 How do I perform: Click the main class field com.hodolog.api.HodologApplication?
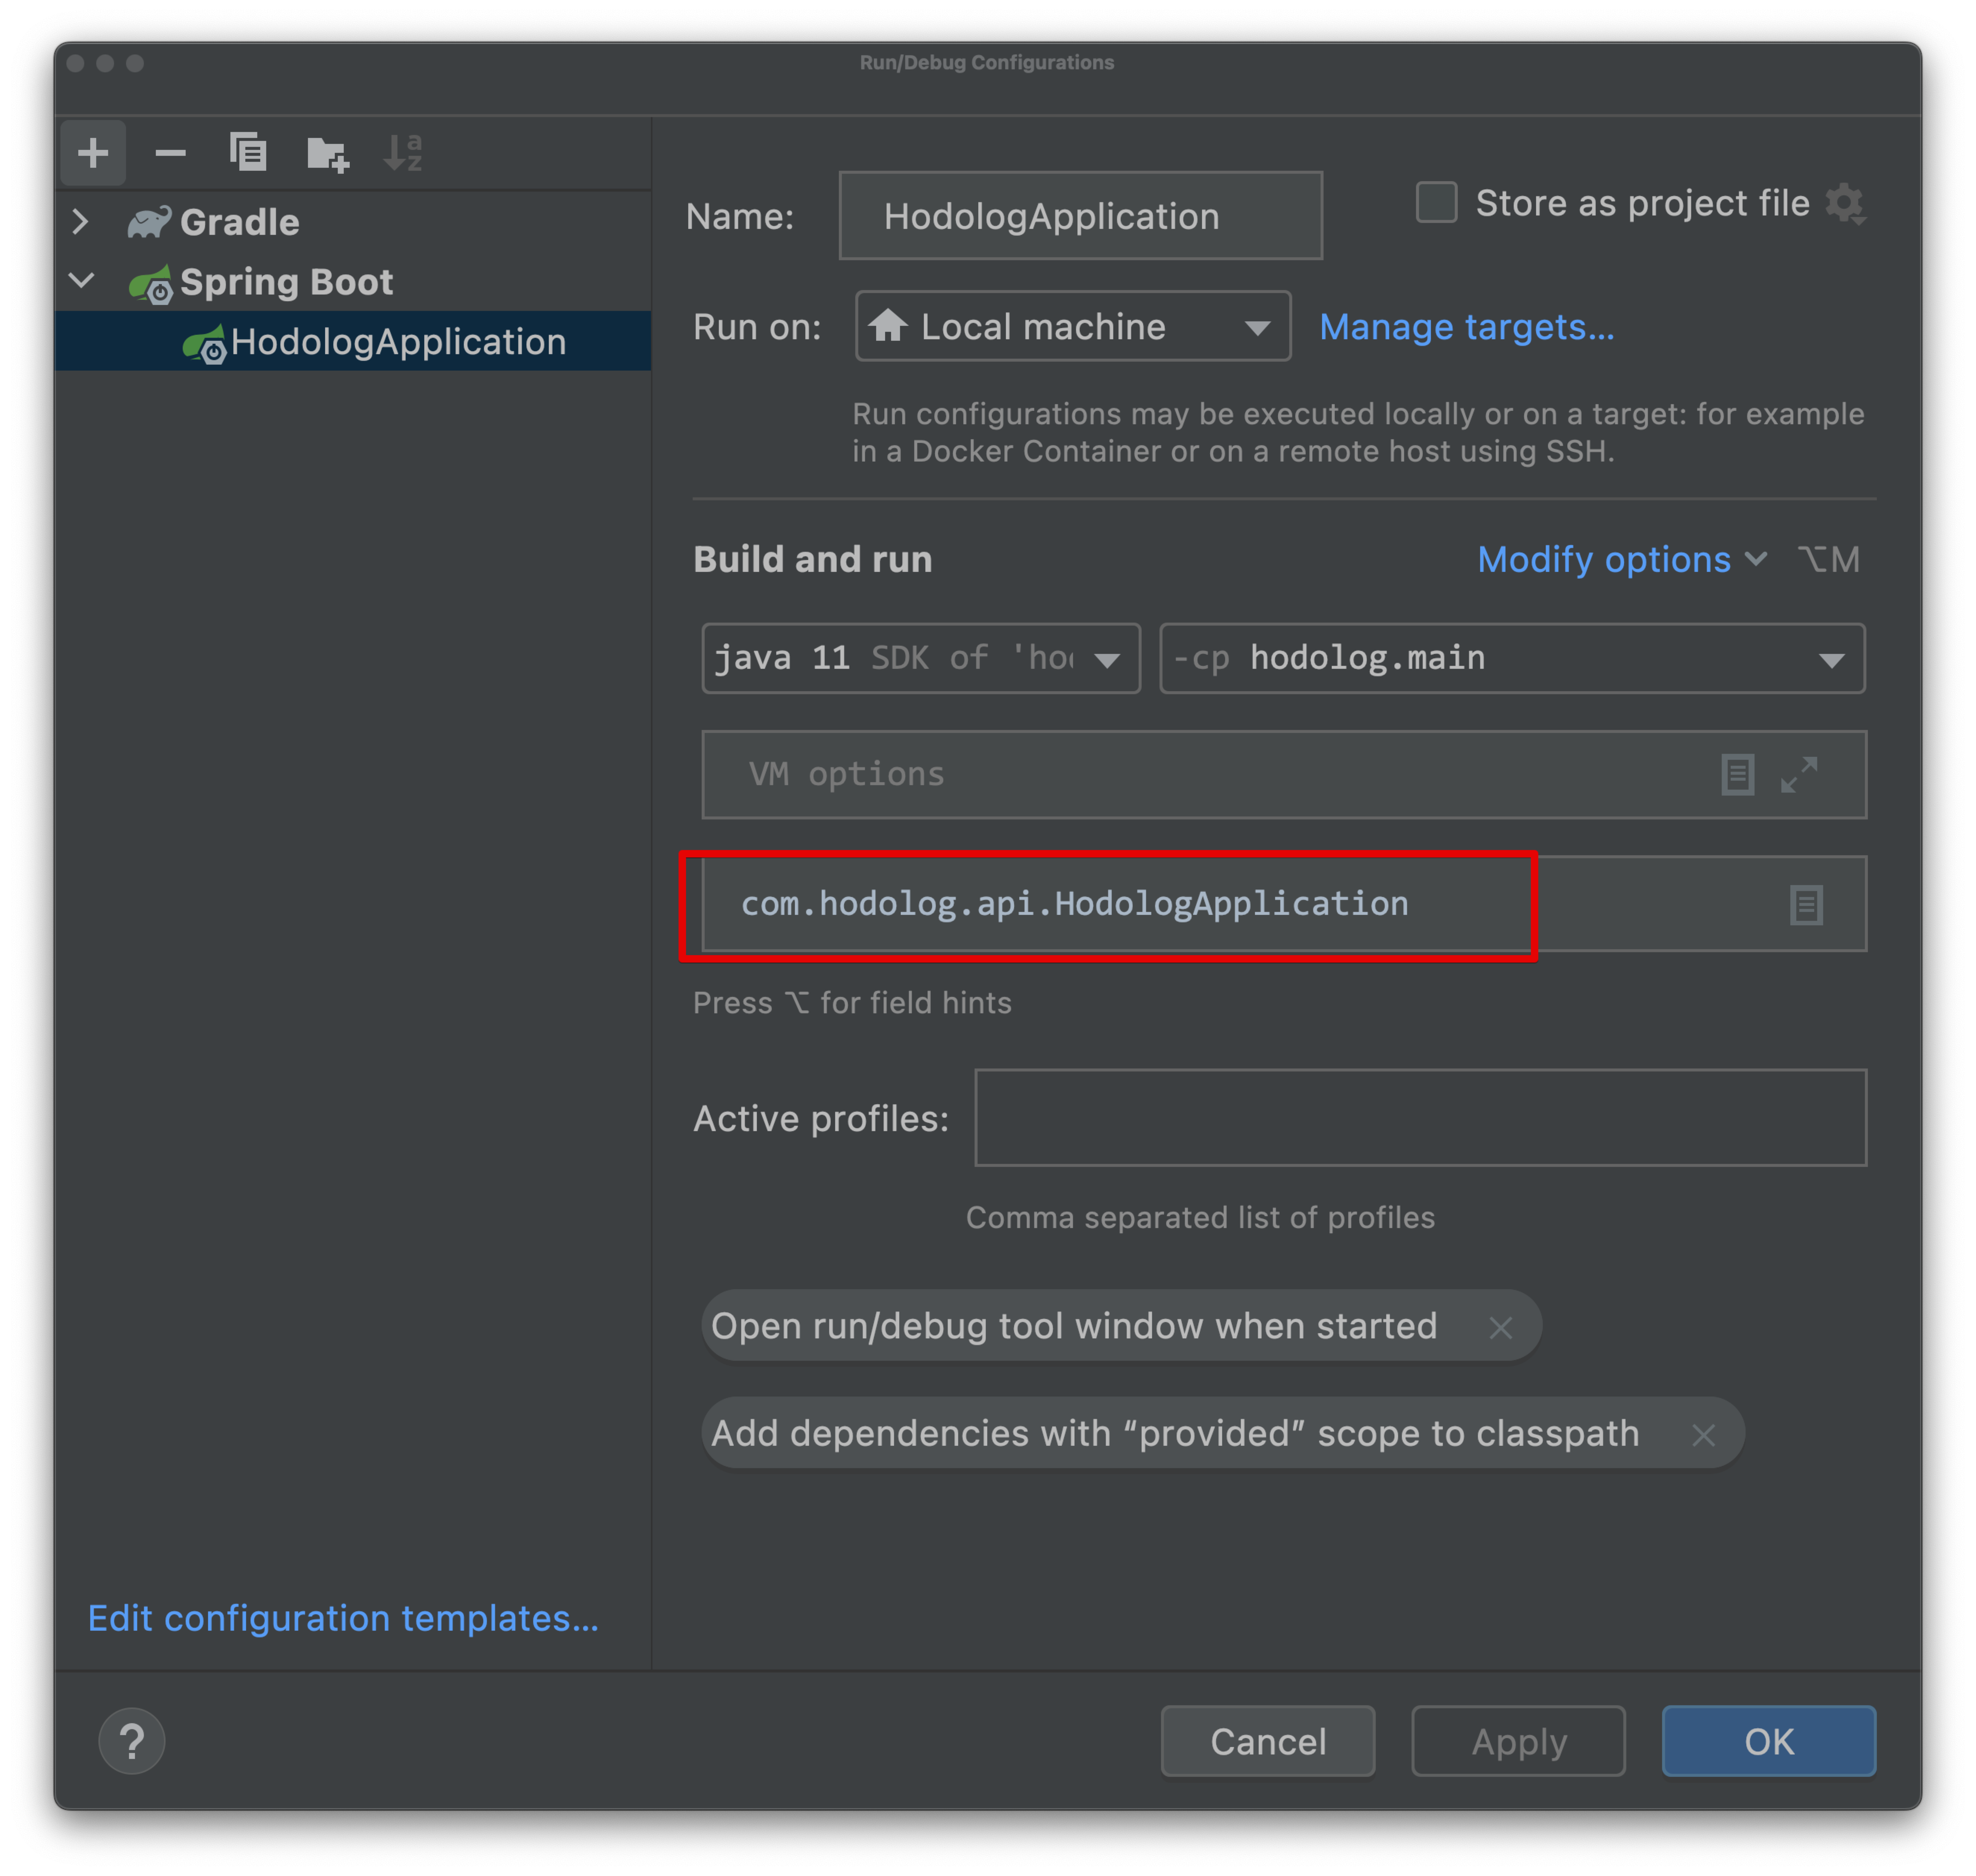click(x=1284, y=904)
